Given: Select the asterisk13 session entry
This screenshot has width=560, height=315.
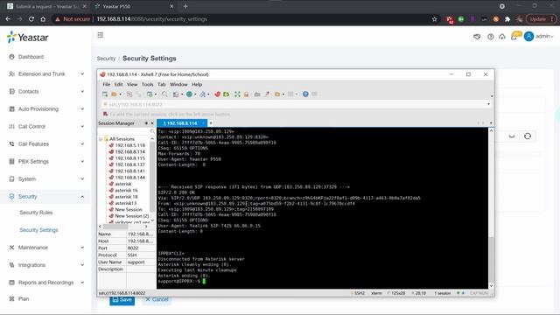Looking at the screenshot, I should pyautogui.click(x=125, y=203).
